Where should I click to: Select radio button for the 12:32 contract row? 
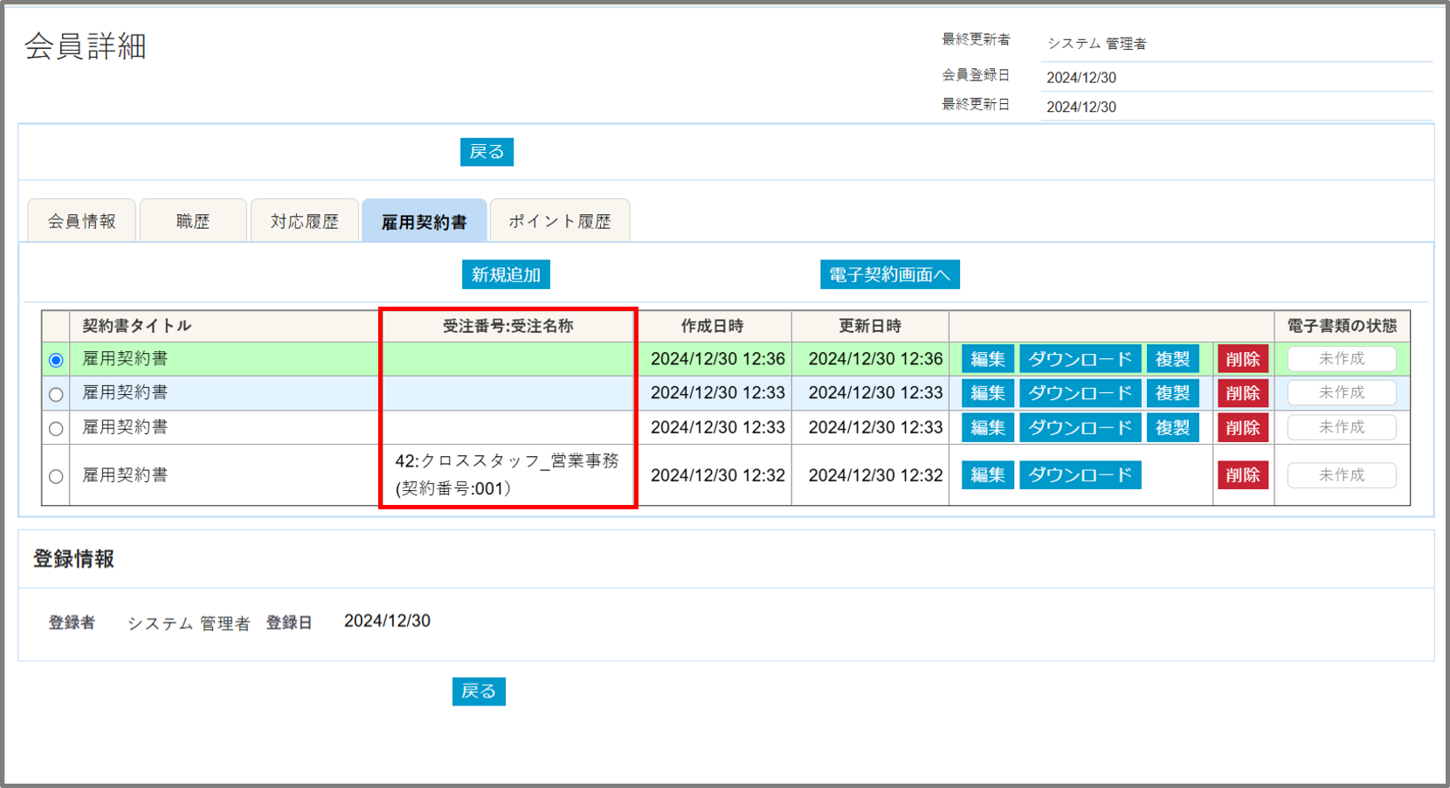[56, 476]
